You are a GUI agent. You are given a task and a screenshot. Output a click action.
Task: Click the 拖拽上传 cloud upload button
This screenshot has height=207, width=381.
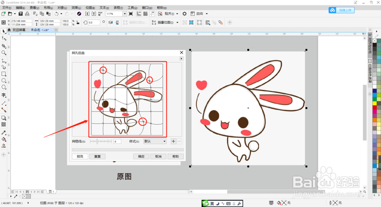[341, 10]
